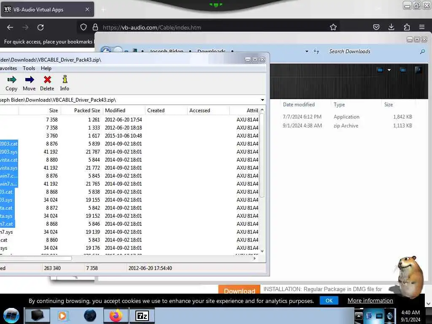Show hidden system tray icons arrow
The image size is (432, 324).
[359, 316]
